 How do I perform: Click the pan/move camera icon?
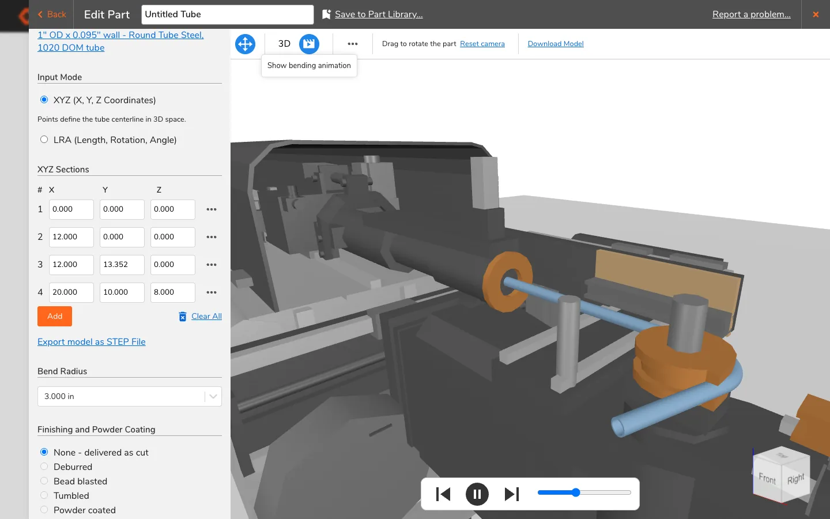click(246, 44)
